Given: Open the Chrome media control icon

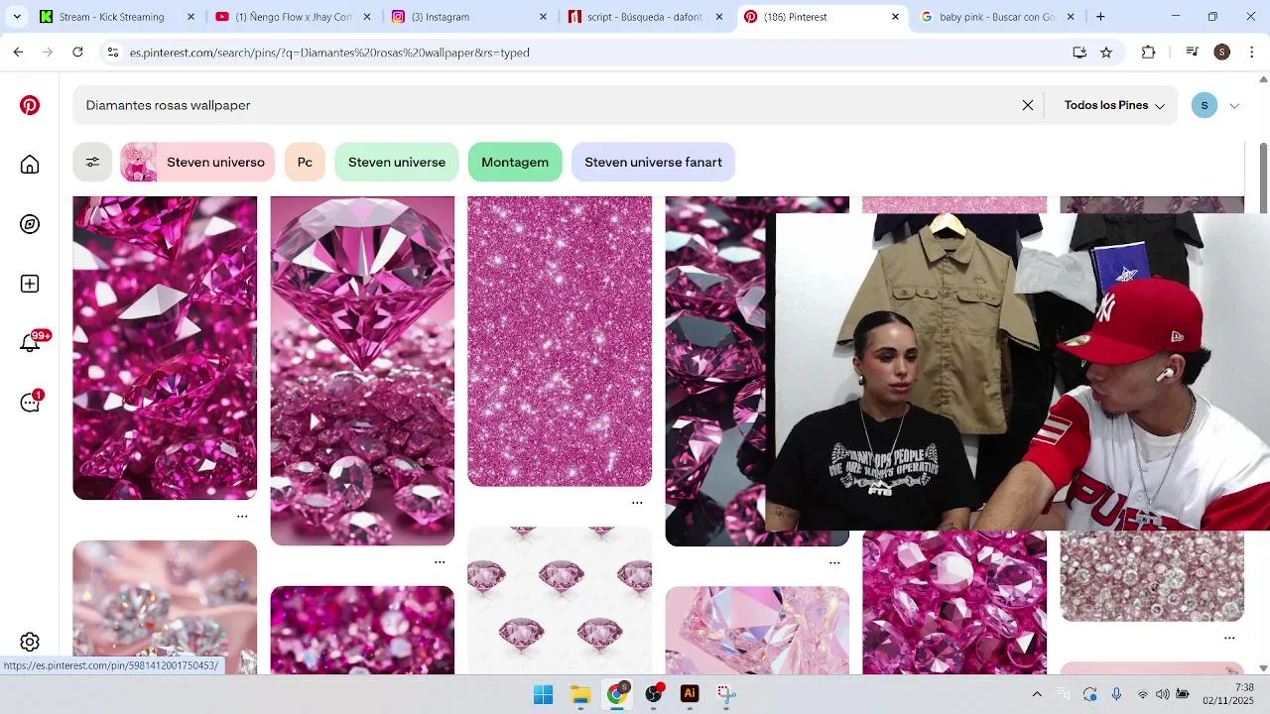Looking at the screenshot, I should (1193, 53).
